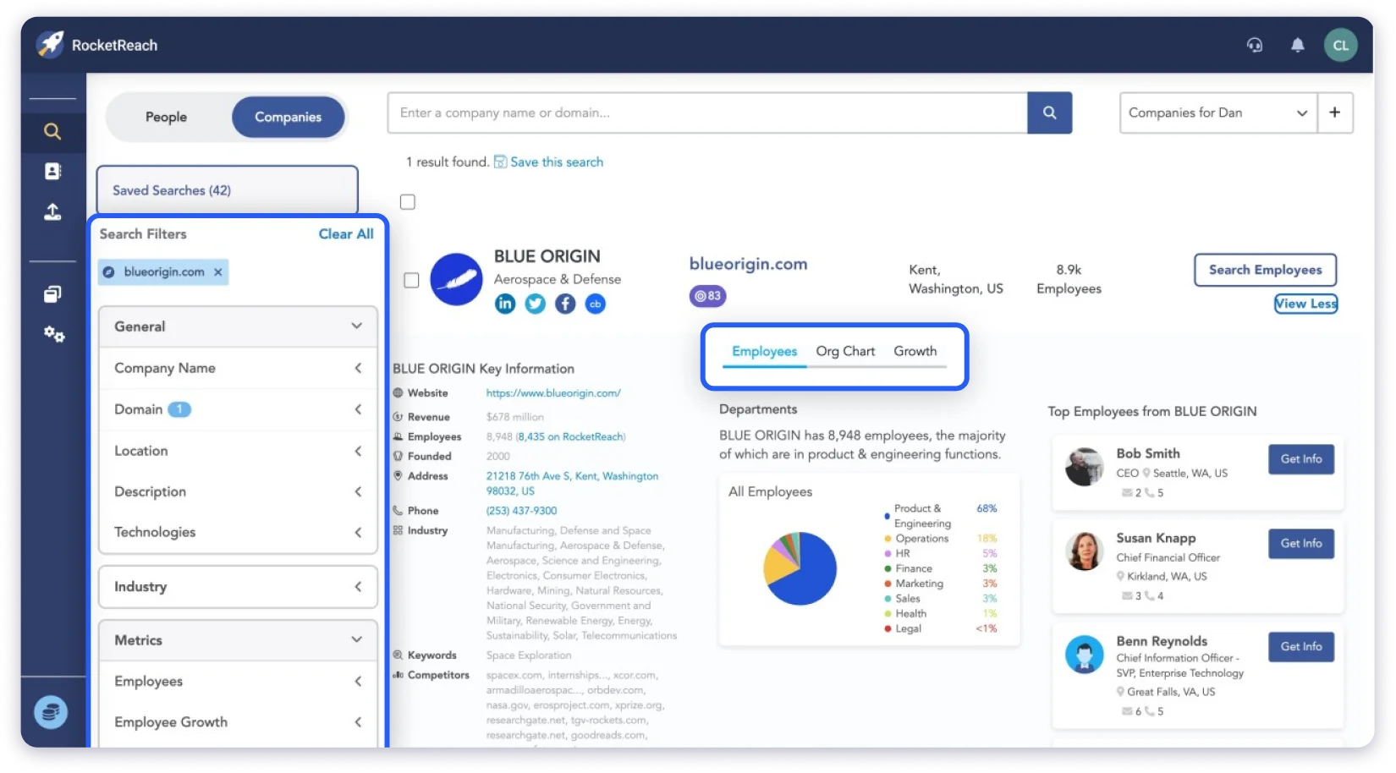Click Save this search link
The height and width of the screenshot is (773, 1396).
(x=557, y=162)
